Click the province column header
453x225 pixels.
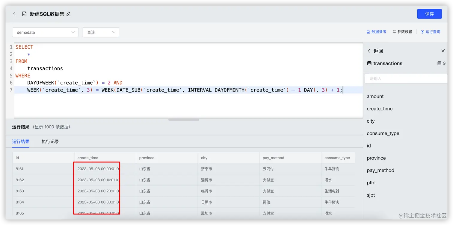(167, 158)
